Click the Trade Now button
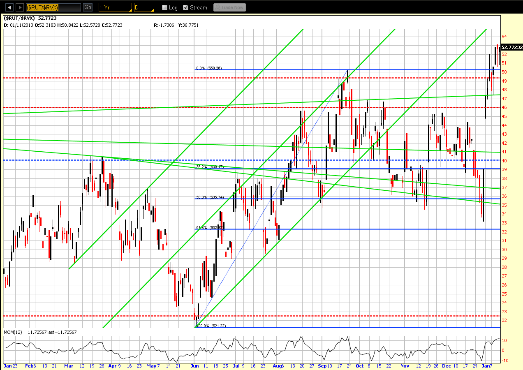This screenshot has height=370, width=523. tap(229, 7)
